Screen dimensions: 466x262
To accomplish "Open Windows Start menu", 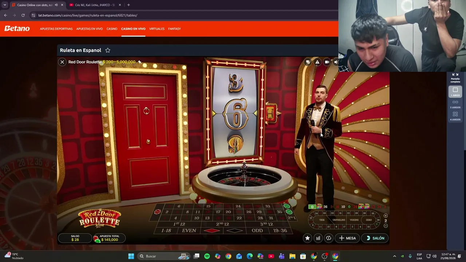I will [x=131, y=256].
